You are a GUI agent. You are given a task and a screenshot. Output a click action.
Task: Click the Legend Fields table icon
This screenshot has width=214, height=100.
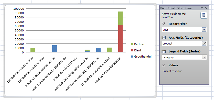point(164,51)
